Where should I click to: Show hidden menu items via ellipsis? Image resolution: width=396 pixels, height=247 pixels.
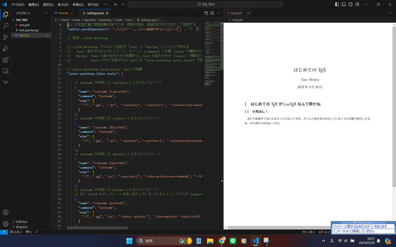coord(105,4)
